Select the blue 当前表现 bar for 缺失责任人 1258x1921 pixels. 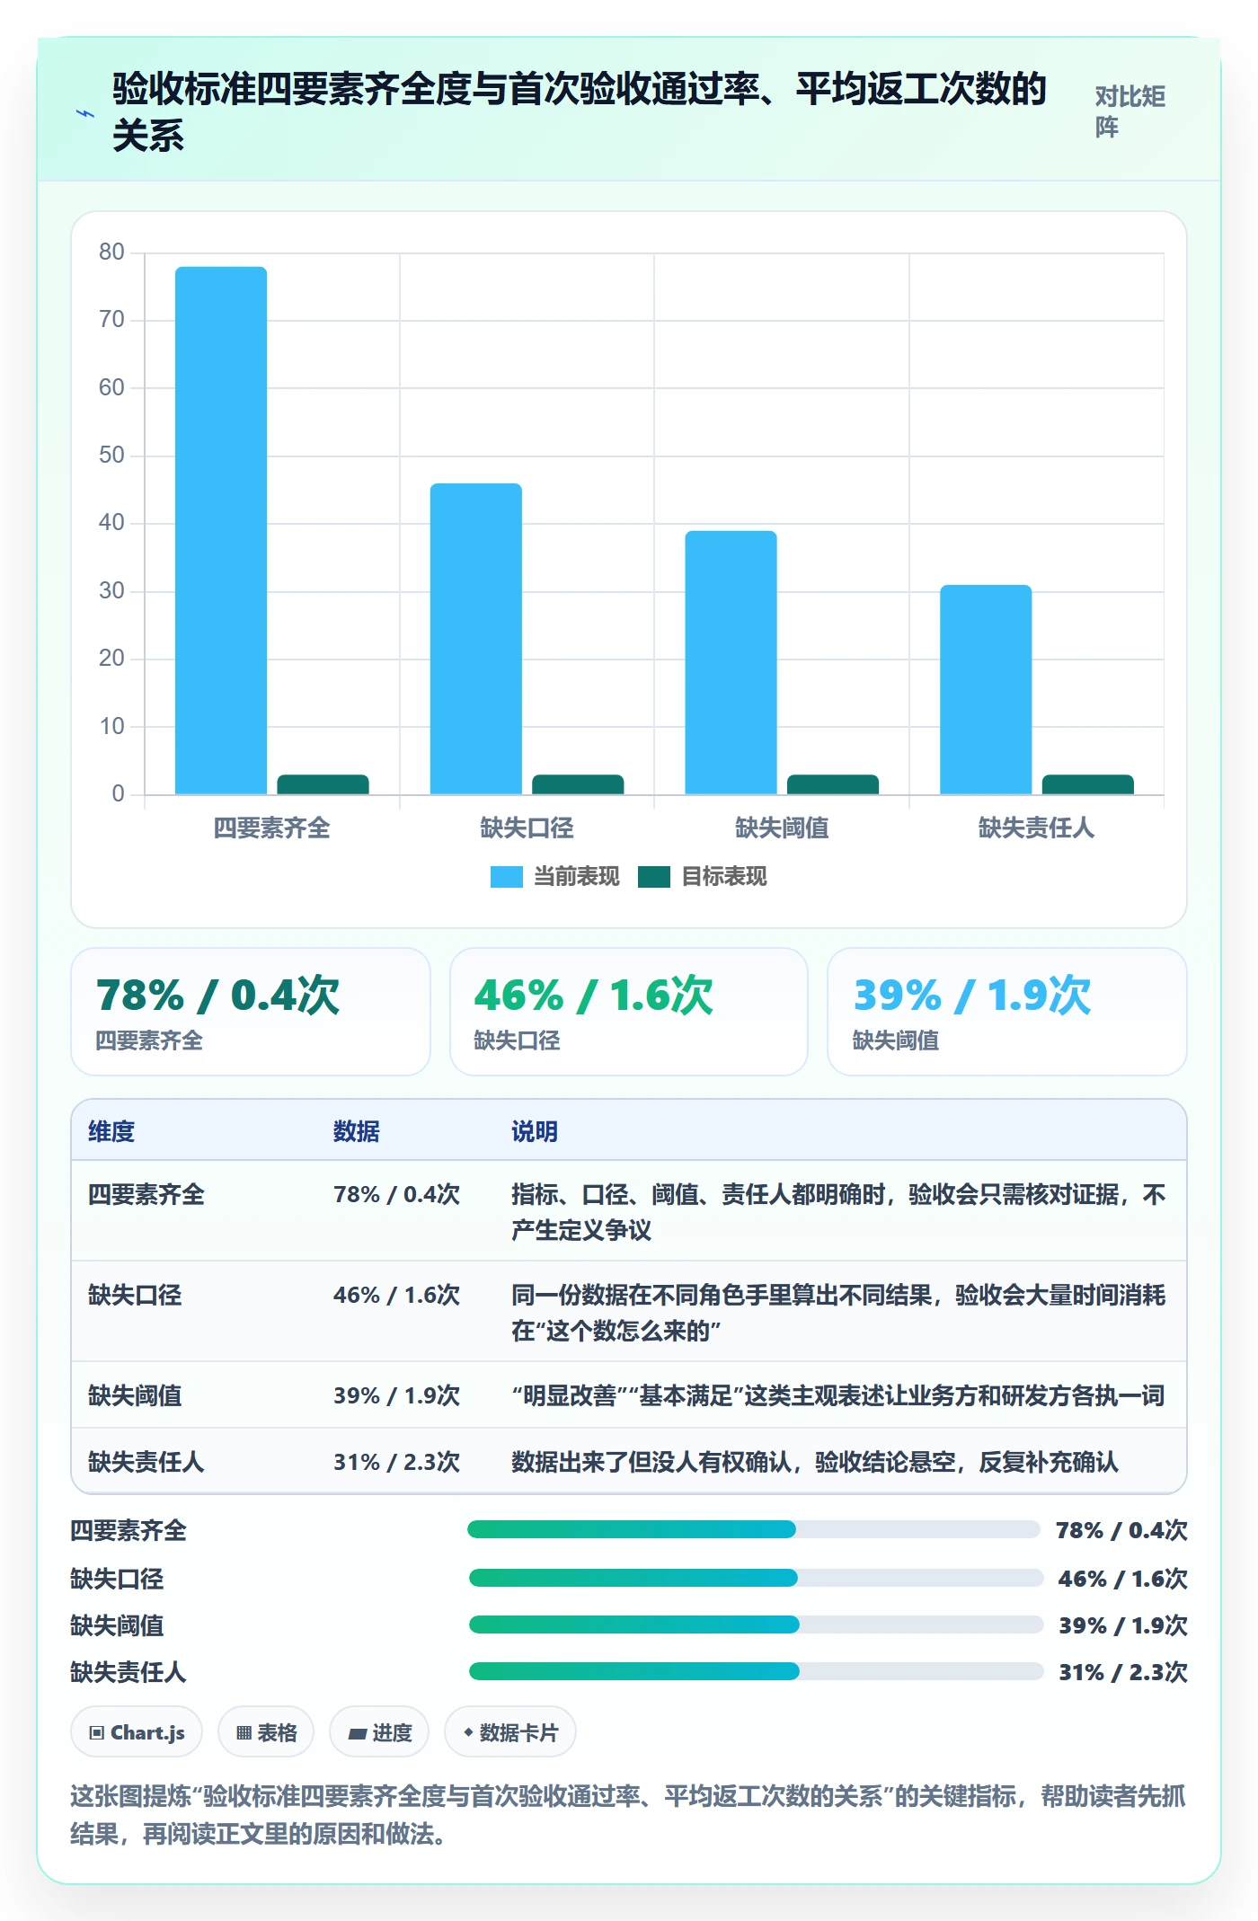pyautogui.click(x=986, y=689)
